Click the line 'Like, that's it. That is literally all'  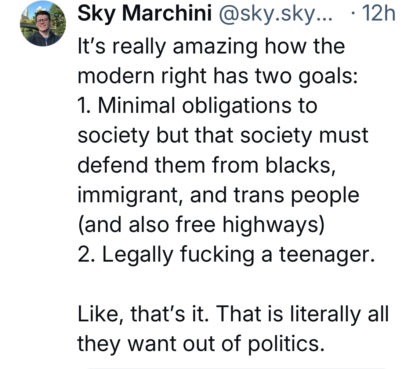233,314
